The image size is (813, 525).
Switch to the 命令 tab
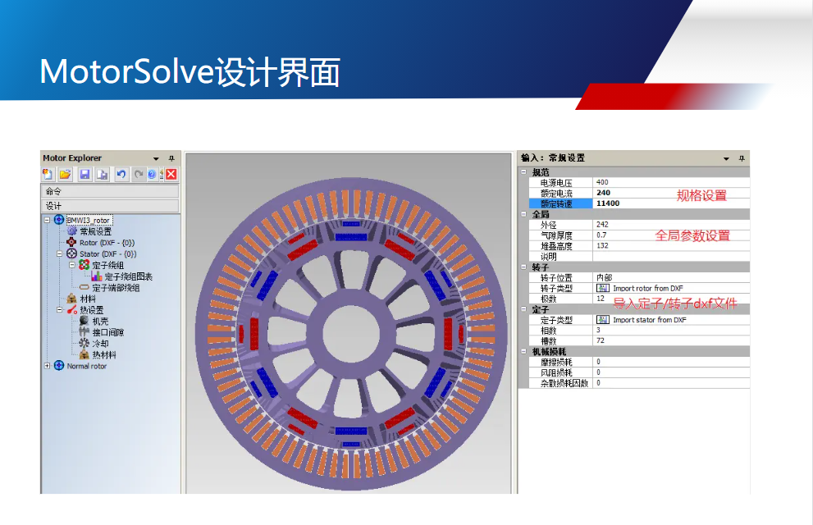tap(110, 191)
